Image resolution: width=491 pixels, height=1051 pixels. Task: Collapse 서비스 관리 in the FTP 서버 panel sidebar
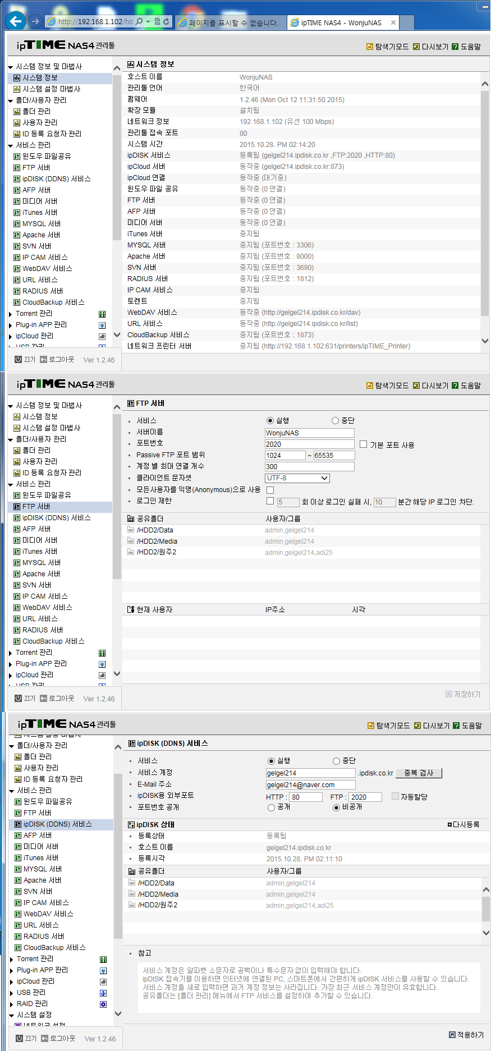pos(11,484)
